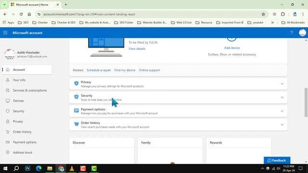Expand the Payment options section chevron
The width and height of the screenshot is (308, 173).
coord(282,111)
